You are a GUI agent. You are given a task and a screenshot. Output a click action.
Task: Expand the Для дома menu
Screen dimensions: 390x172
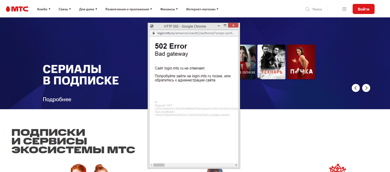(x=88, y=9)
